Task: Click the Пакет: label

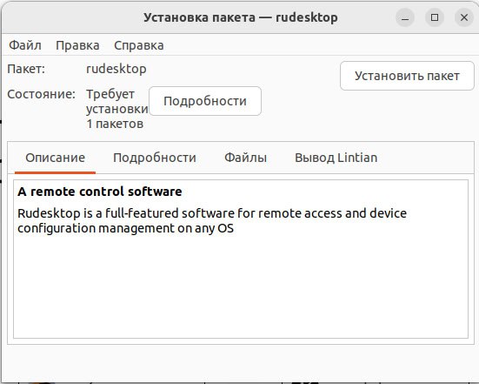Action: [26, 69]
